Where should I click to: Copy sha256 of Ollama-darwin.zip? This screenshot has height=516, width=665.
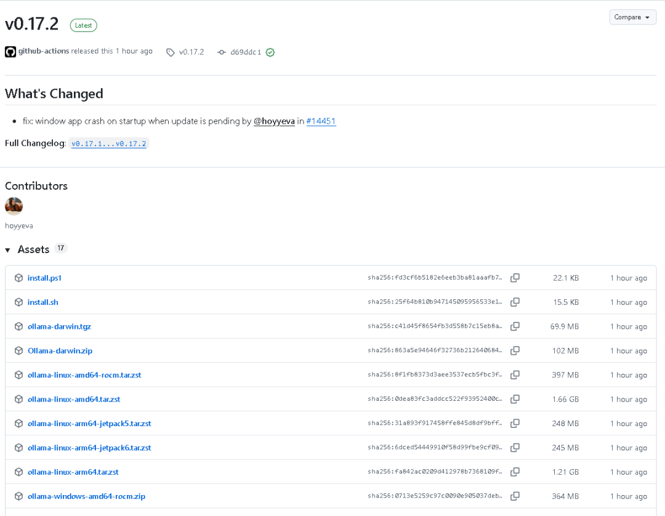pos(515,350)
